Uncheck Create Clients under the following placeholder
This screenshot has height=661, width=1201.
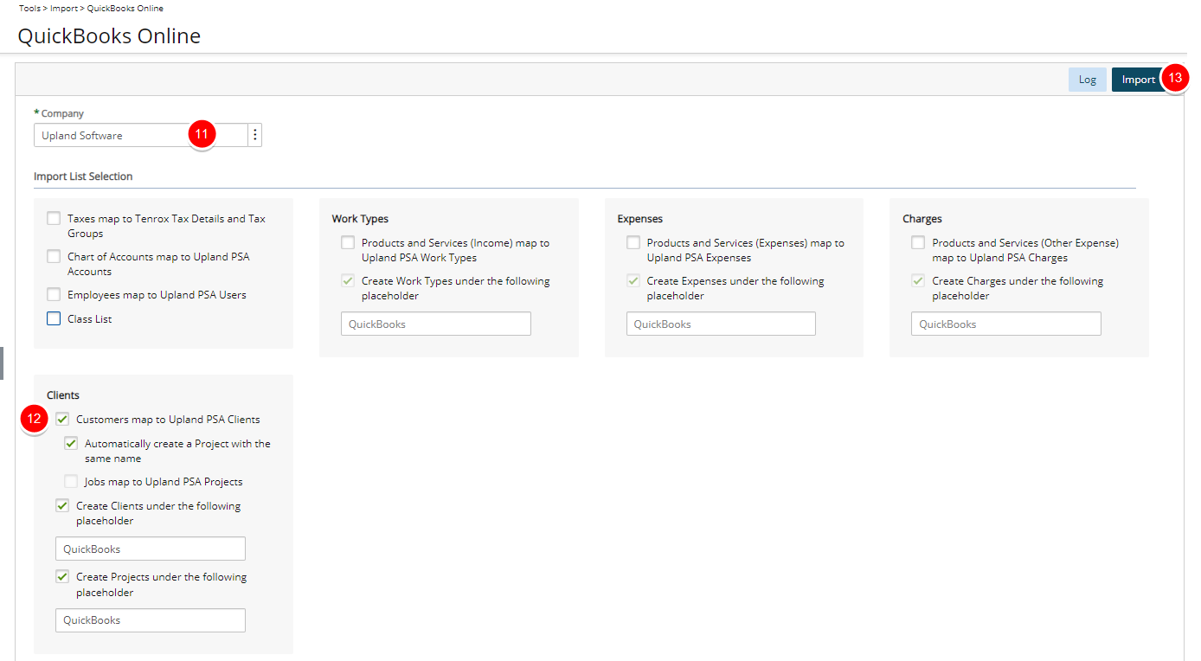coord(62,506)
